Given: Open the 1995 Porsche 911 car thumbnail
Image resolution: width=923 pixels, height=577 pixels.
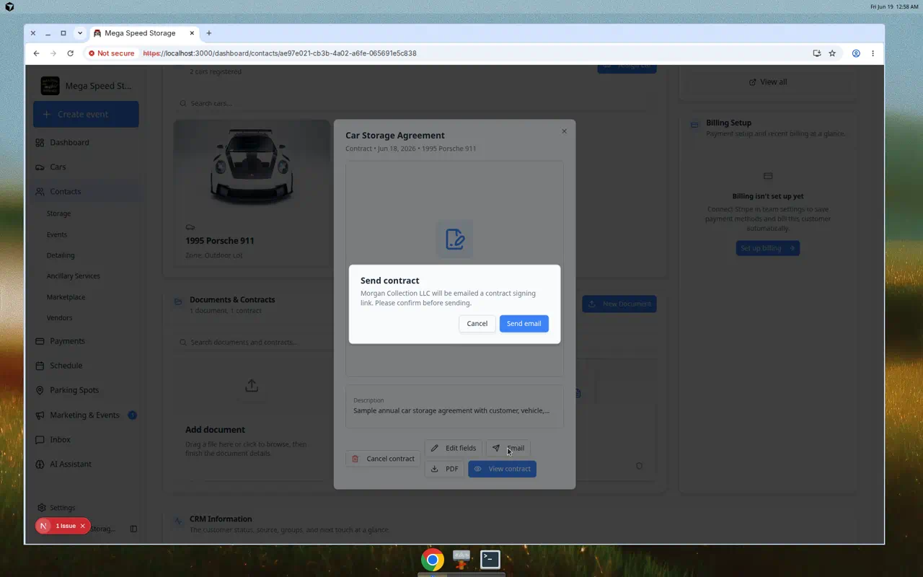Looking at the screenshot, I should click(x=252, y=167).
